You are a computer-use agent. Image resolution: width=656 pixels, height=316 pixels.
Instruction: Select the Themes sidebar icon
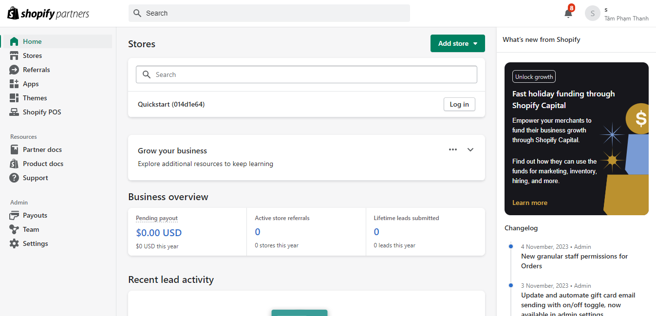14,97
